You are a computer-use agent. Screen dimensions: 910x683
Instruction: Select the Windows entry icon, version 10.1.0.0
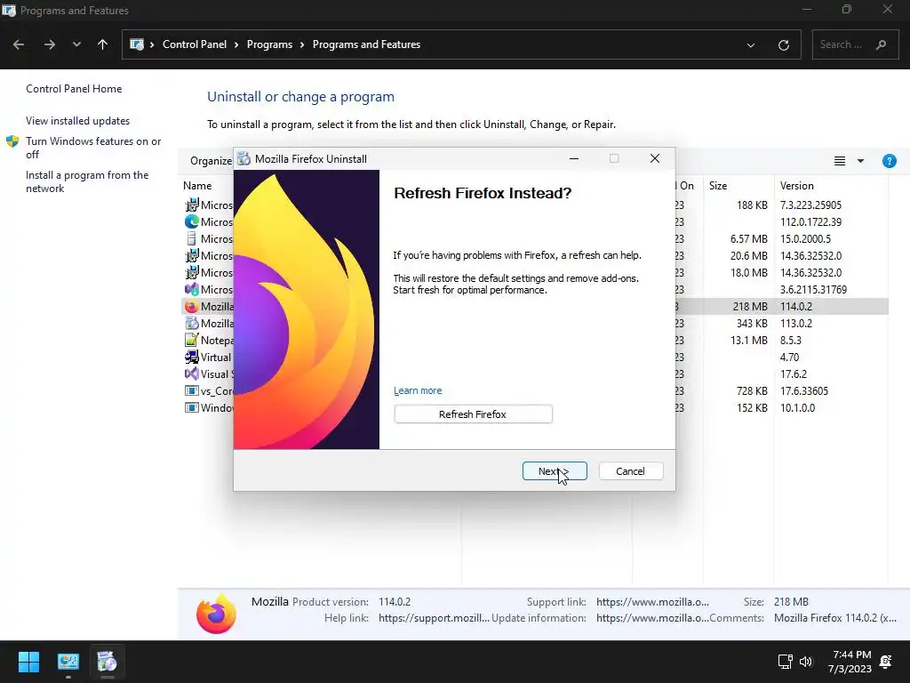coord(192,407)
